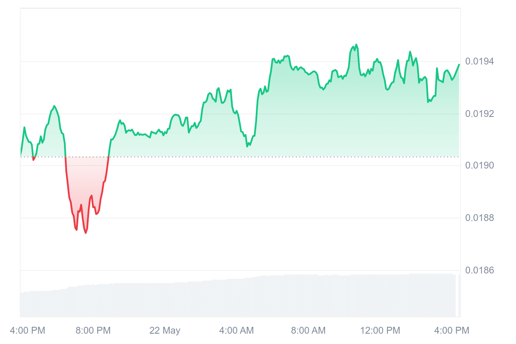Click the 12:00 PM time label

pos(380,331)
